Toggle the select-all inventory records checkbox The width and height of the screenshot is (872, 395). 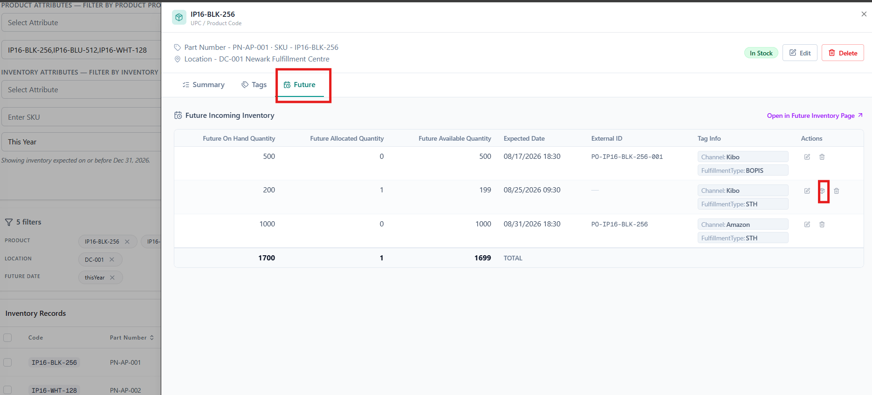tap(7, 338)
